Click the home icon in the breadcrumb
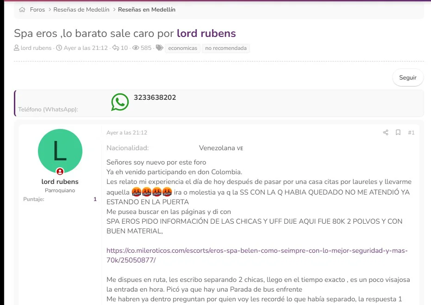The width and height of the screenshot is (431, 305). 22,10
